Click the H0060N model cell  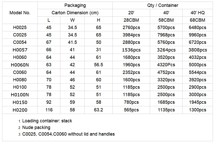click(20, 65)
